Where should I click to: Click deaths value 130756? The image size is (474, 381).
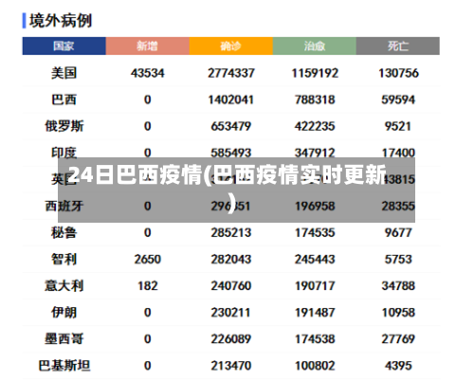398,73
